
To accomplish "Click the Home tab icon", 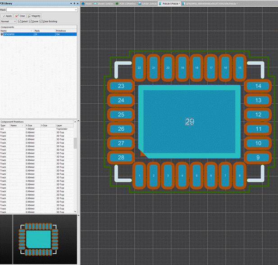I will coord(84,4).
